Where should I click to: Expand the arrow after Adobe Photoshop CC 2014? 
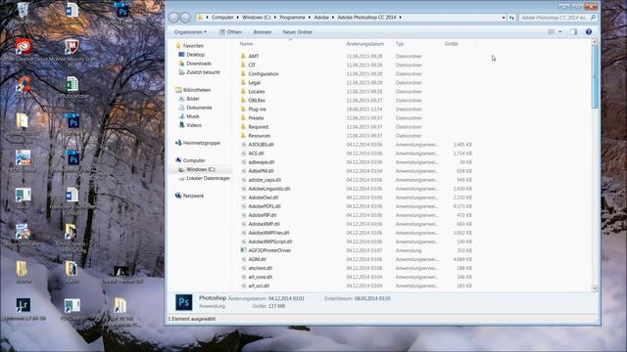(x=400, y=18)
